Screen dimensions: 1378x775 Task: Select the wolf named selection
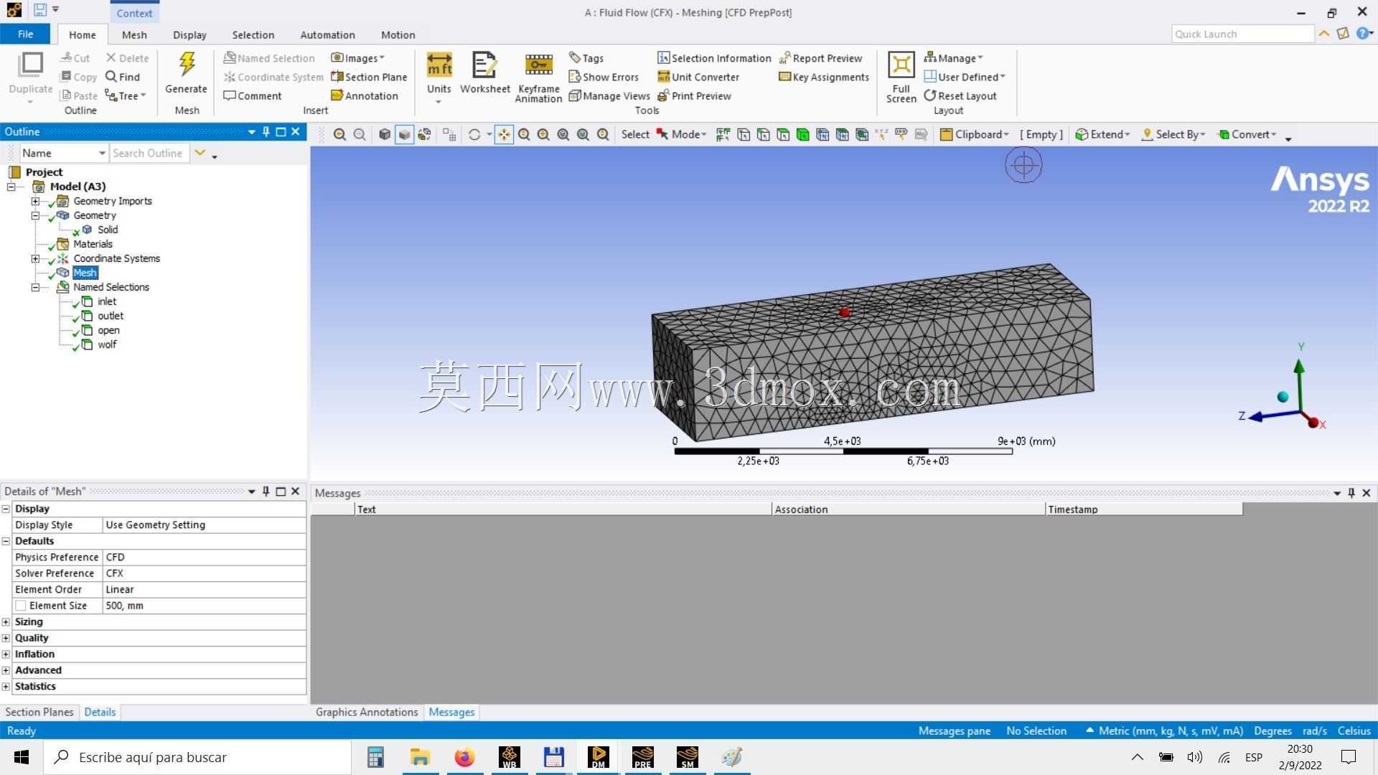[x=107, y=344]
